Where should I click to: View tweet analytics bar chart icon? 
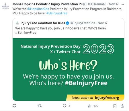[90, 106]
